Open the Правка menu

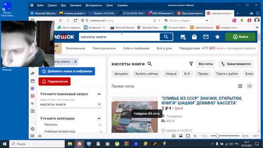pyautogui.click(x=52, y=5)
